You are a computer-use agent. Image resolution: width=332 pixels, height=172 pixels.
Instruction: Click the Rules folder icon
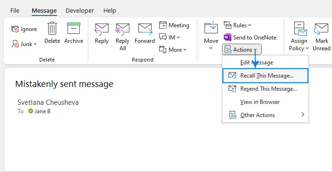(228, 25)
